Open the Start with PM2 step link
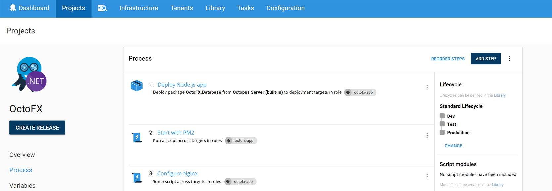Screen dimensions: 552x191 [x=176, y=133]
